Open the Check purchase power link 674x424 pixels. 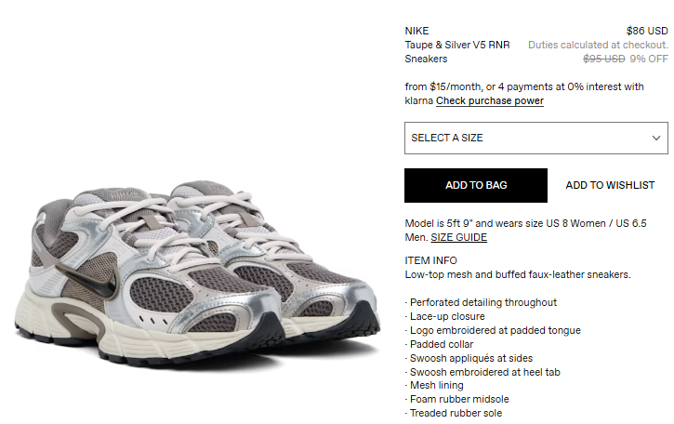pyautogui.click(x=490, y=100)
